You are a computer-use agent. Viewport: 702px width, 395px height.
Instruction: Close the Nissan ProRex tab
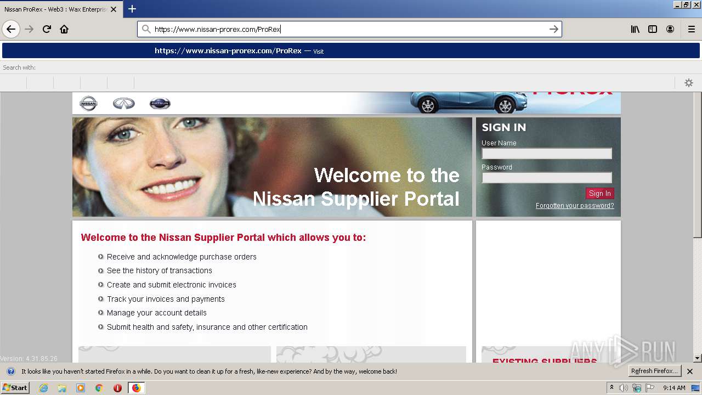pyautogui.click(x=114, y=9)
